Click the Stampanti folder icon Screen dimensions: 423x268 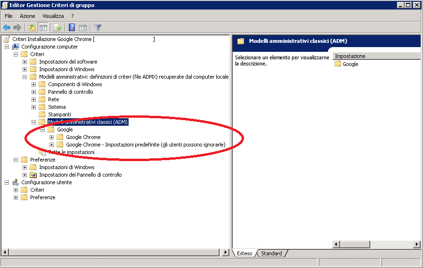click(42, 114)
